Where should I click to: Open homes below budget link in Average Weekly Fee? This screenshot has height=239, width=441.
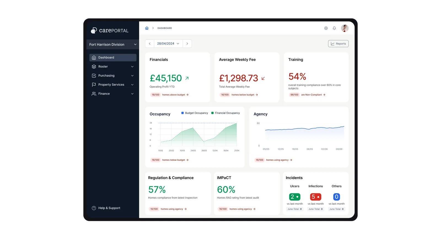click(x=245, y=95)
